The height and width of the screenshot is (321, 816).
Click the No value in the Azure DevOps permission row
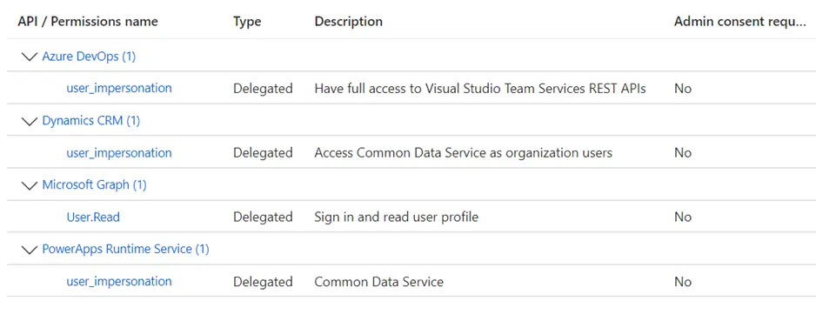click(683, 89)
